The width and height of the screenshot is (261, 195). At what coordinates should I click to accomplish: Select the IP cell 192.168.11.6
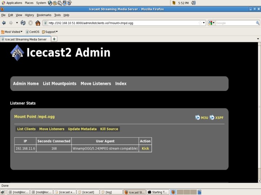(25, 148)
